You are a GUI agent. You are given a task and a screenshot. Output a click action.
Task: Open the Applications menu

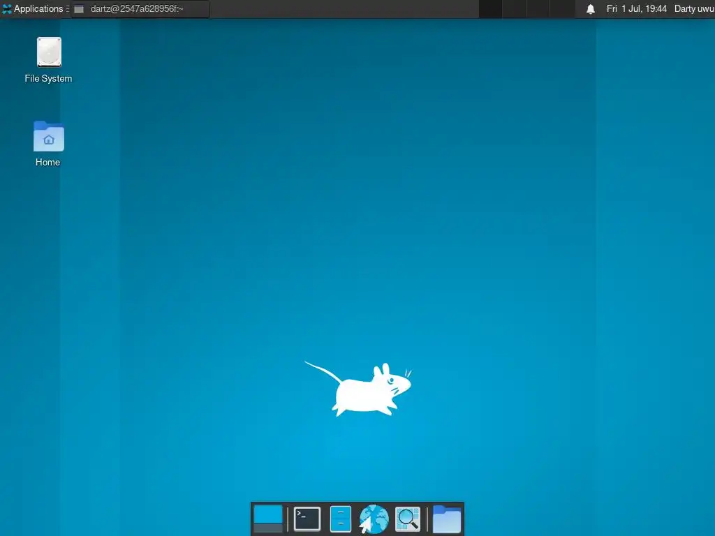(x=33, y=8)
